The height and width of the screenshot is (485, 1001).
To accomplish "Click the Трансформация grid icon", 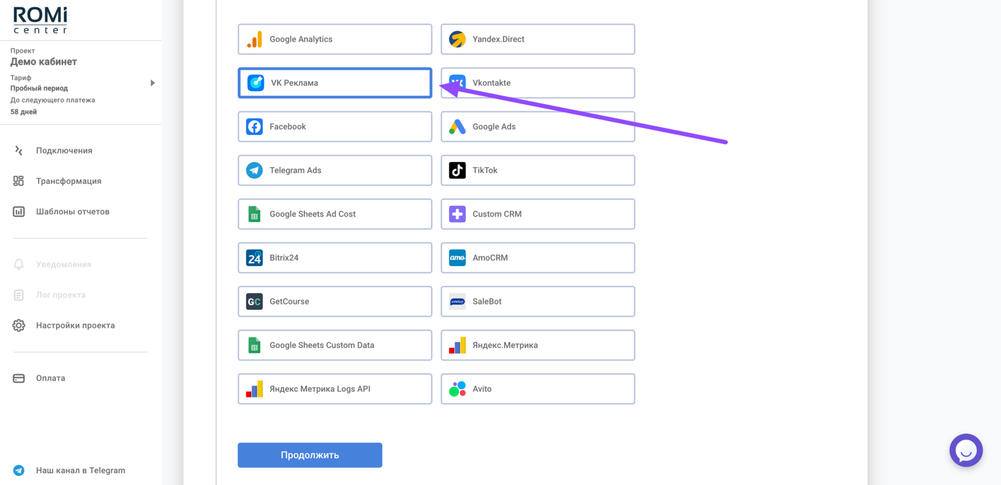I will pos(18,181).
